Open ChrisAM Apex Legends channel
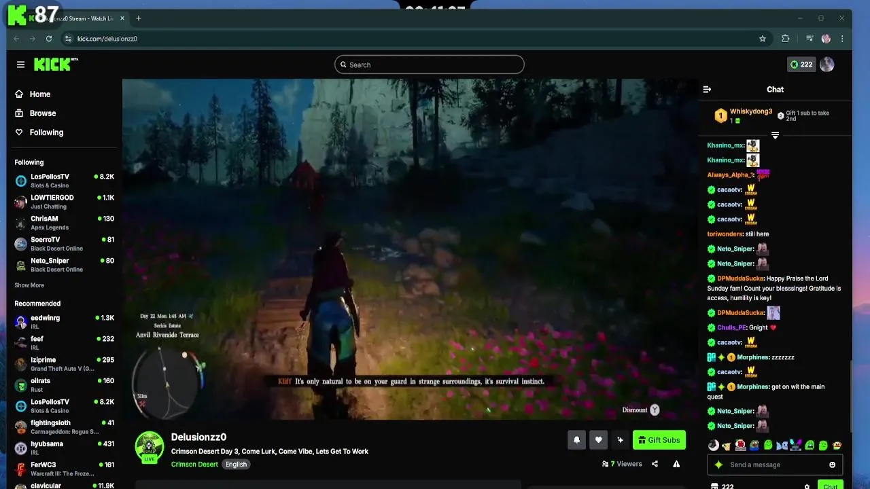Screen dimensions: 870x489 pos(65,223)
